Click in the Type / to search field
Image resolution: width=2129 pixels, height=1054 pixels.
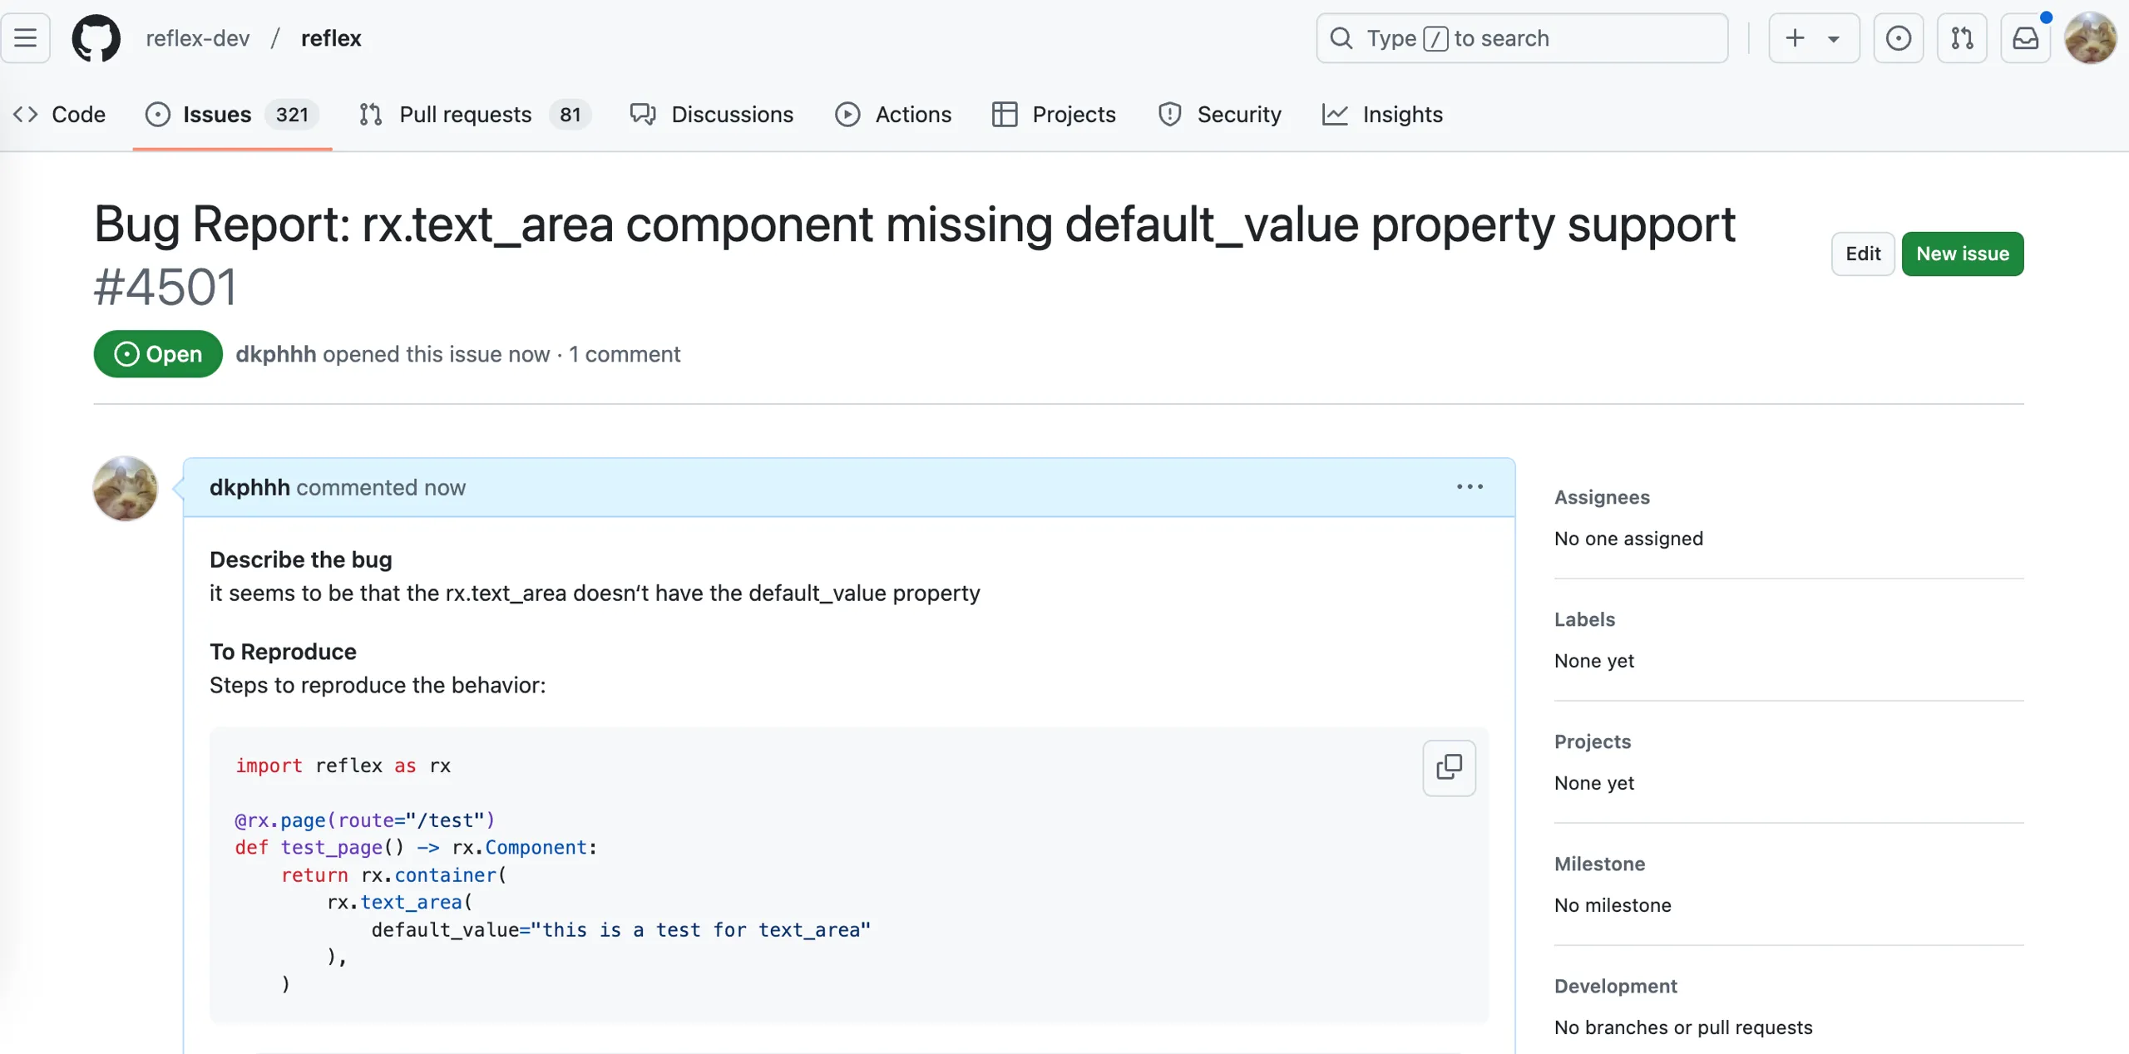pyautogui.click(x=1522, y=38)
